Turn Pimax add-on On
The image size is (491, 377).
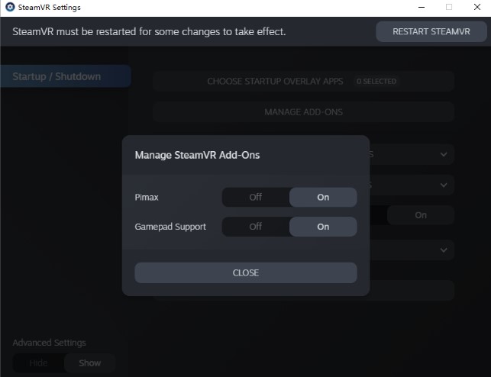coord(323,197)
